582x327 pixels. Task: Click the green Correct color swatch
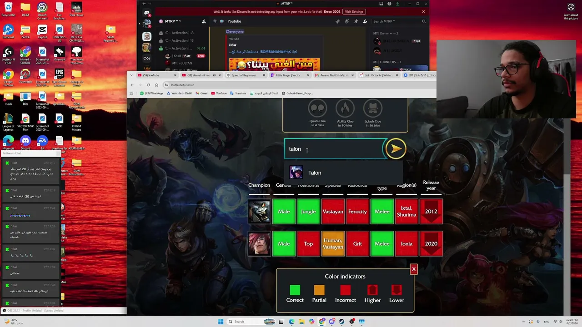point(295,290)
